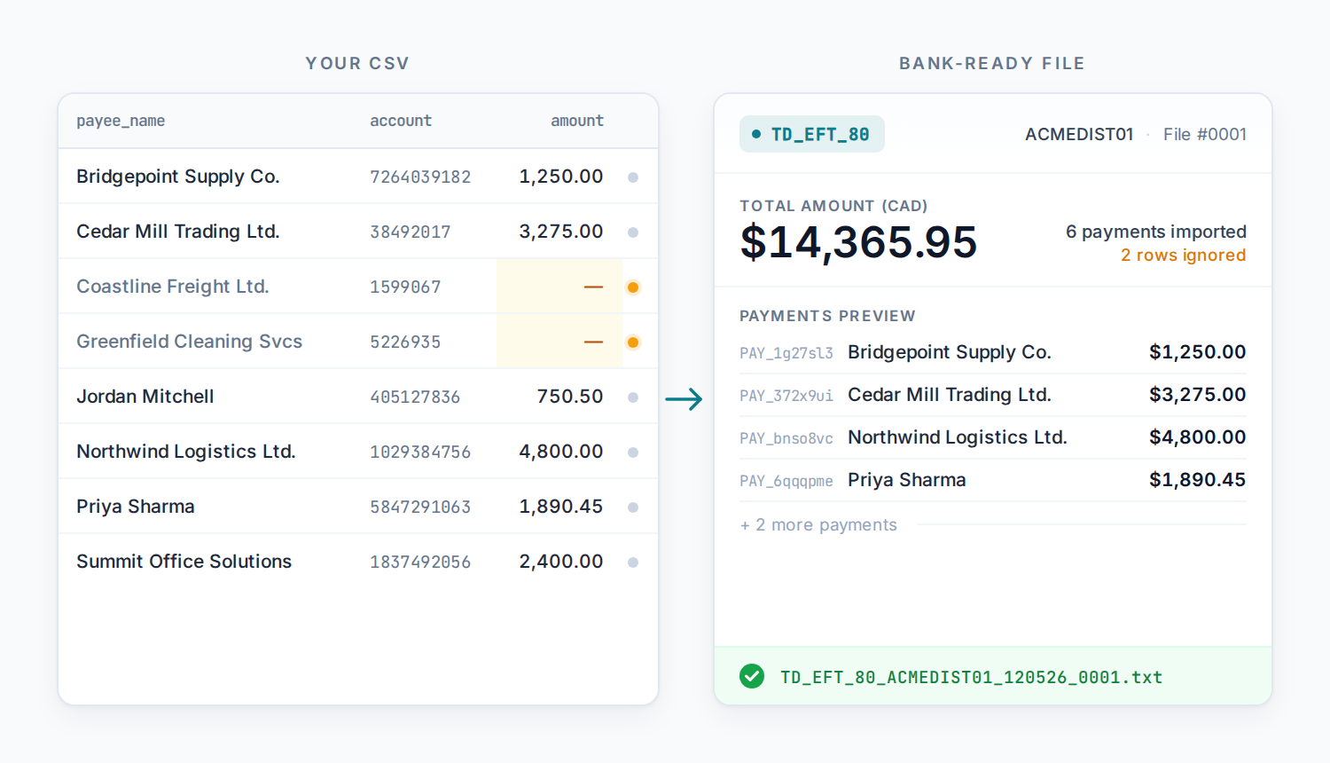Select the Bridgepoint Supply Co. CSV row name
The height and width of the screenshot is (763, 1330).
(178, 177)
